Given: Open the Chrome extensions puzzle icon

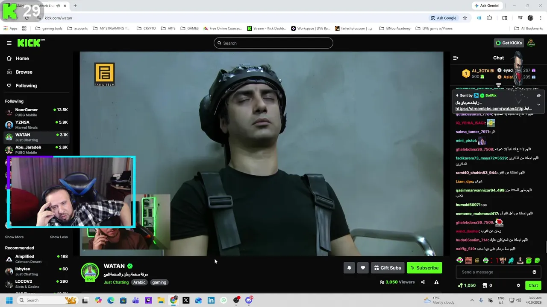Looking at the screenshot, I should (490, 18).
